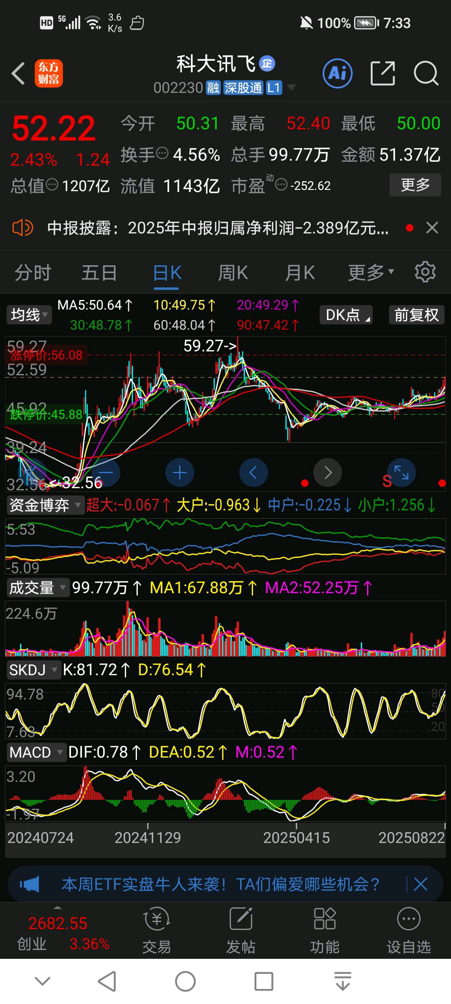This screenshot has height=1004, width=451.
Task: Zoom in chart with plus button
Action: coord(180,473)
